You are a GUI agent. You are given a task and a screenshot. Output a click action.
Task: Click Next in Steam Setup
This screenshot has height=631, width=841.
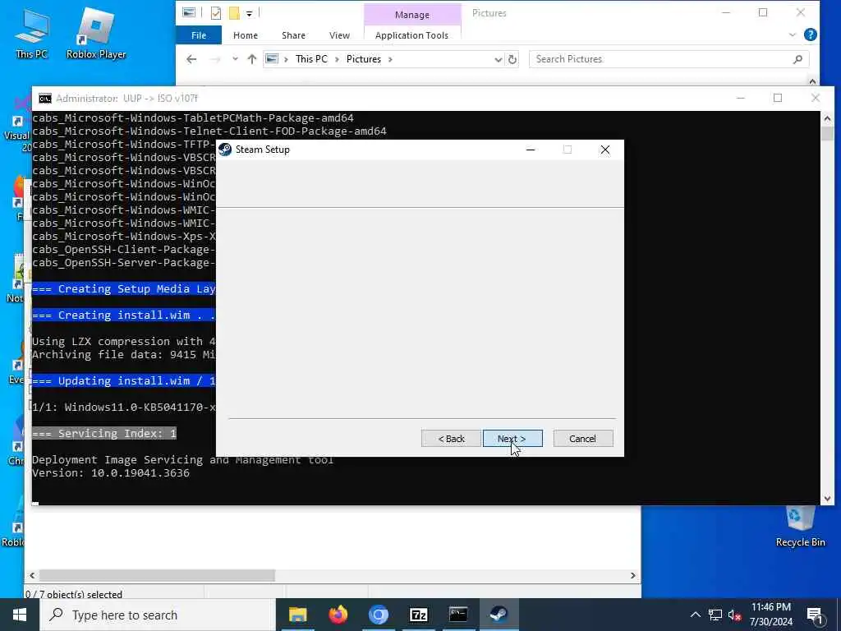(x=512, y=439)
